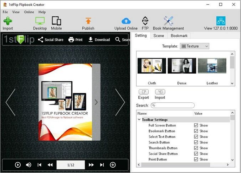Uncheck Bookmark Button Show checkbox
Image resolution: width=241 pixels, height=173 pixels.
tap(196, 131)
